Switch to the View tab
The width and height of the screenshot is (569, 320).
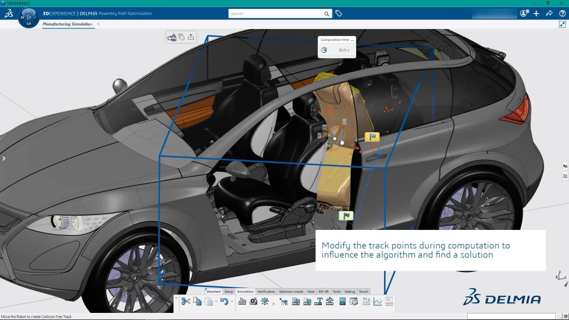click(311, 292)
